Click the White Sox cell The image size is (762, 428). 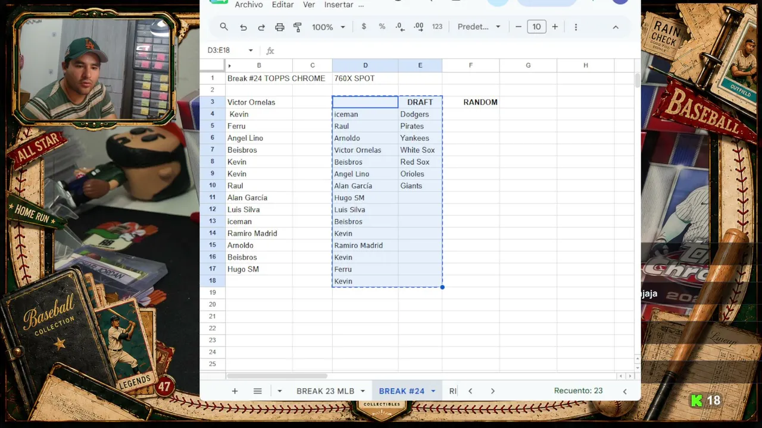(x=420, y=150)
